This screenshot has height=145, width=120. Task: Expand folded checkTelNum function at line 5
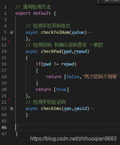(x=12, y=32)
